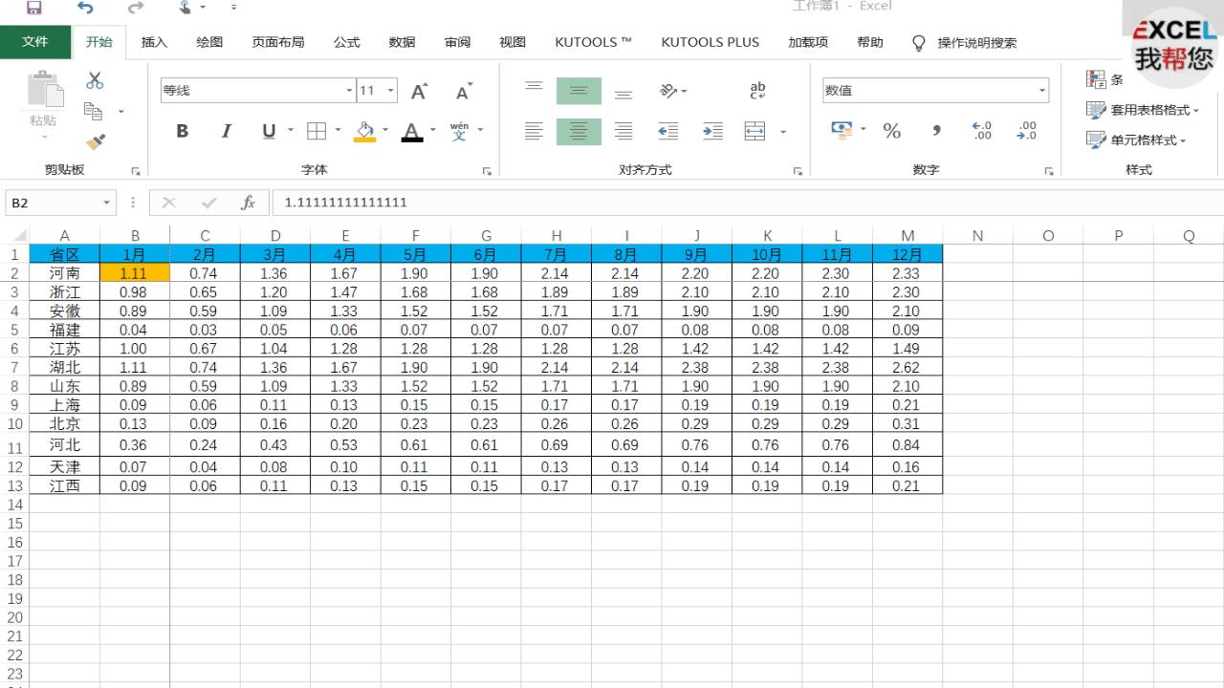Apply Percent Style formatting
Image resolution: width=1224 pixels, height=688 pixels.
[891, 131]
